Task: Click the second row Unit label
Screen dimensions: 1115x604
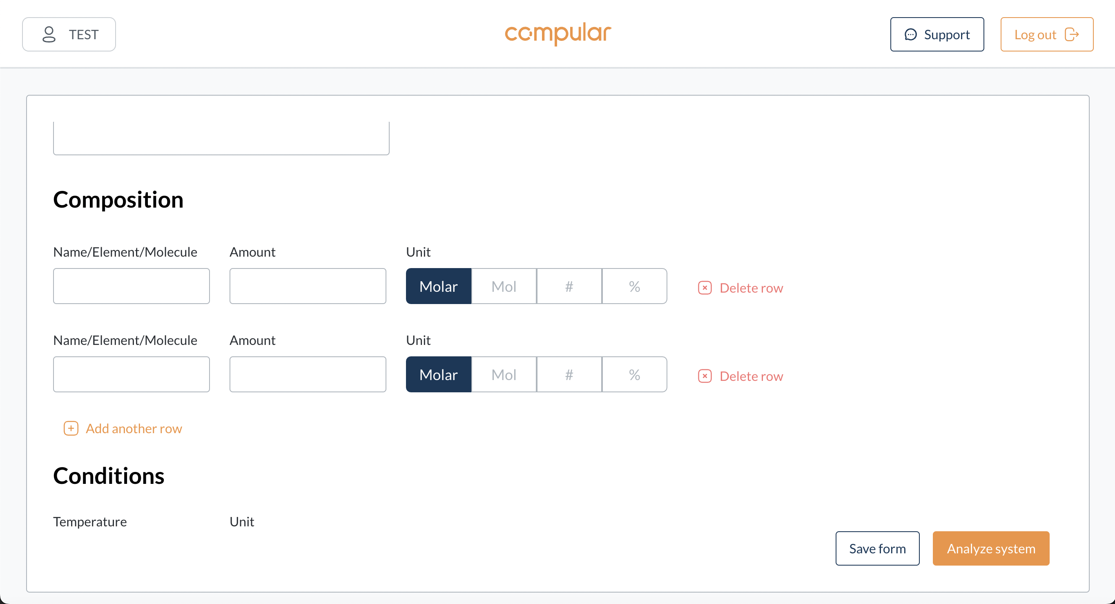Action: (418, 340)
